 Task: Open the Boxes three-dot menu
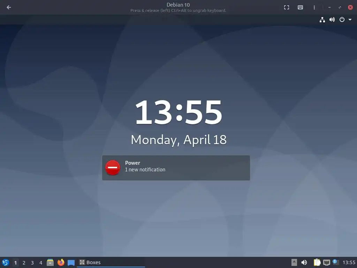coord(314,7)
